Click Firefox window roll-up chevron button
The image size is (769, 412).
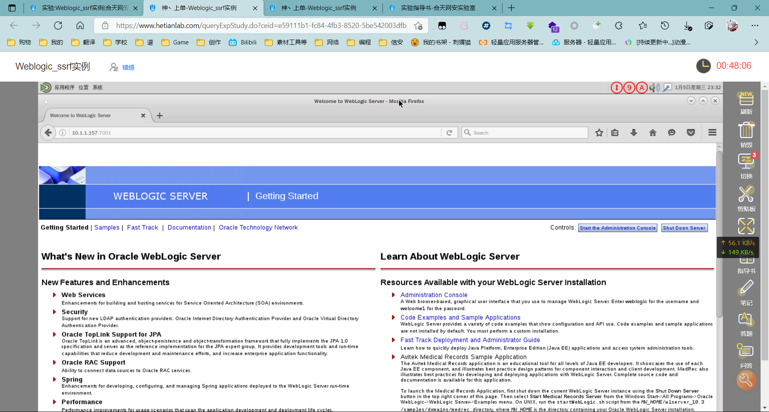tap(703, 101)
